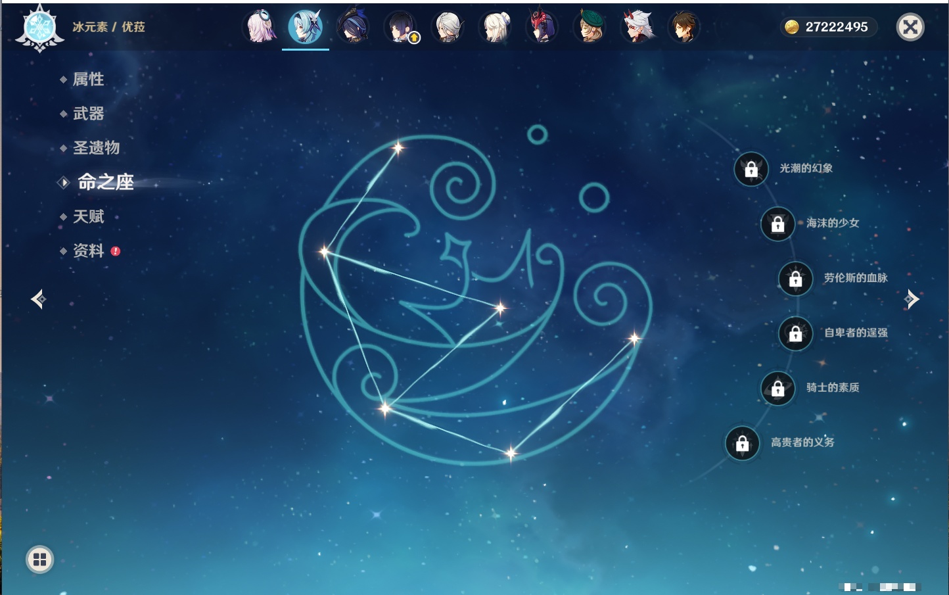Click the gold Mora coin icon
949x595 pixels.
click(792, 27)
